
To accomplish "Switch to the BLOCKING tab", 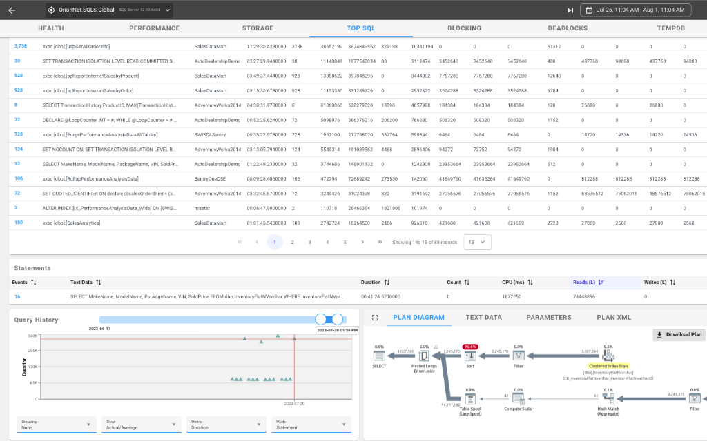I will coord(464,28).
